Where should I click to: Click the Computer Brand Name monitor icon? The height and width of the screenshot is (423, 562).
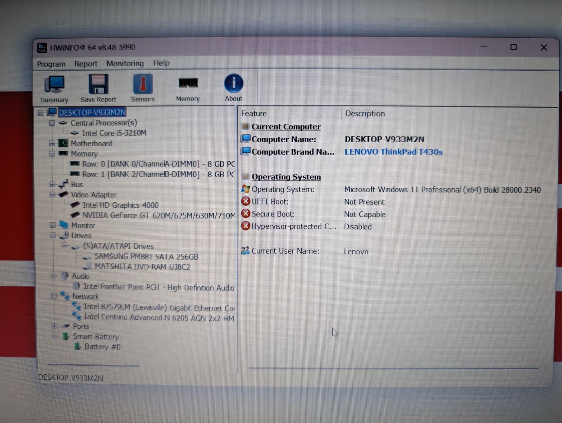click(x=246, y=151)
